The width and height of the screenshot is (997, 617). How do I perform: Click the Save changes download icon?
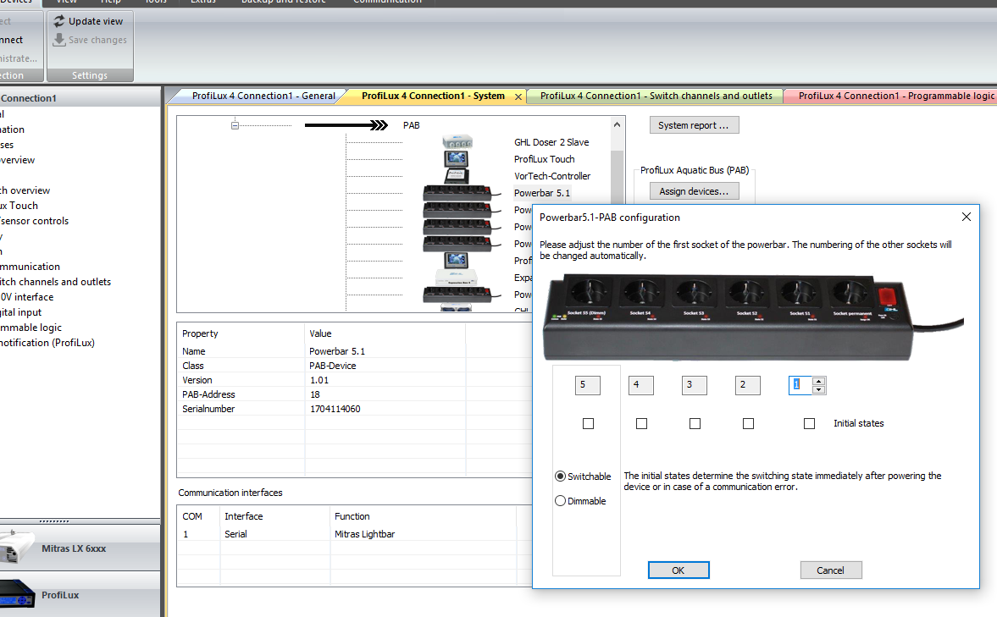pyautogui.click(x=59, y=40)
